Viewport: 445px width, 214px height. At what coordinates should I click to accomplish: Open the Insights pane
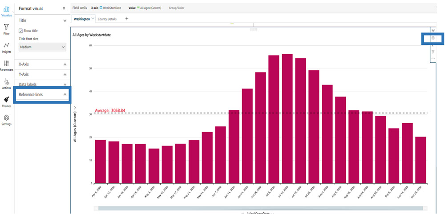point(6,48)
